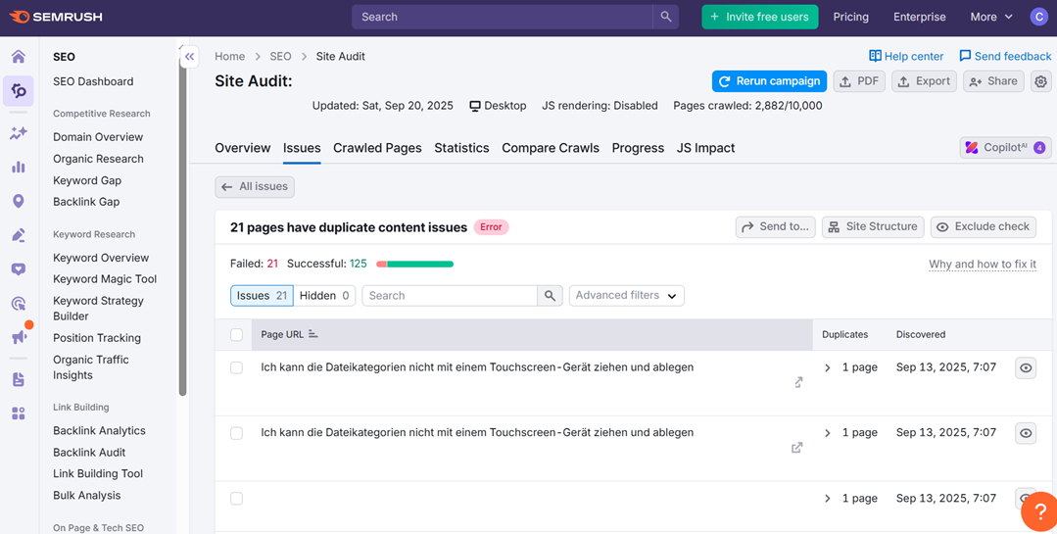This screenshot has height=534, width=1057.
Task: Click the Export button
Action: click(x=924, y=81)
